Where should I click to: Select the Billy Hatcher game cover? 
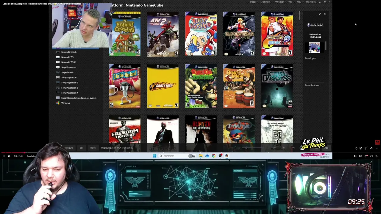[x=201, y=34]
